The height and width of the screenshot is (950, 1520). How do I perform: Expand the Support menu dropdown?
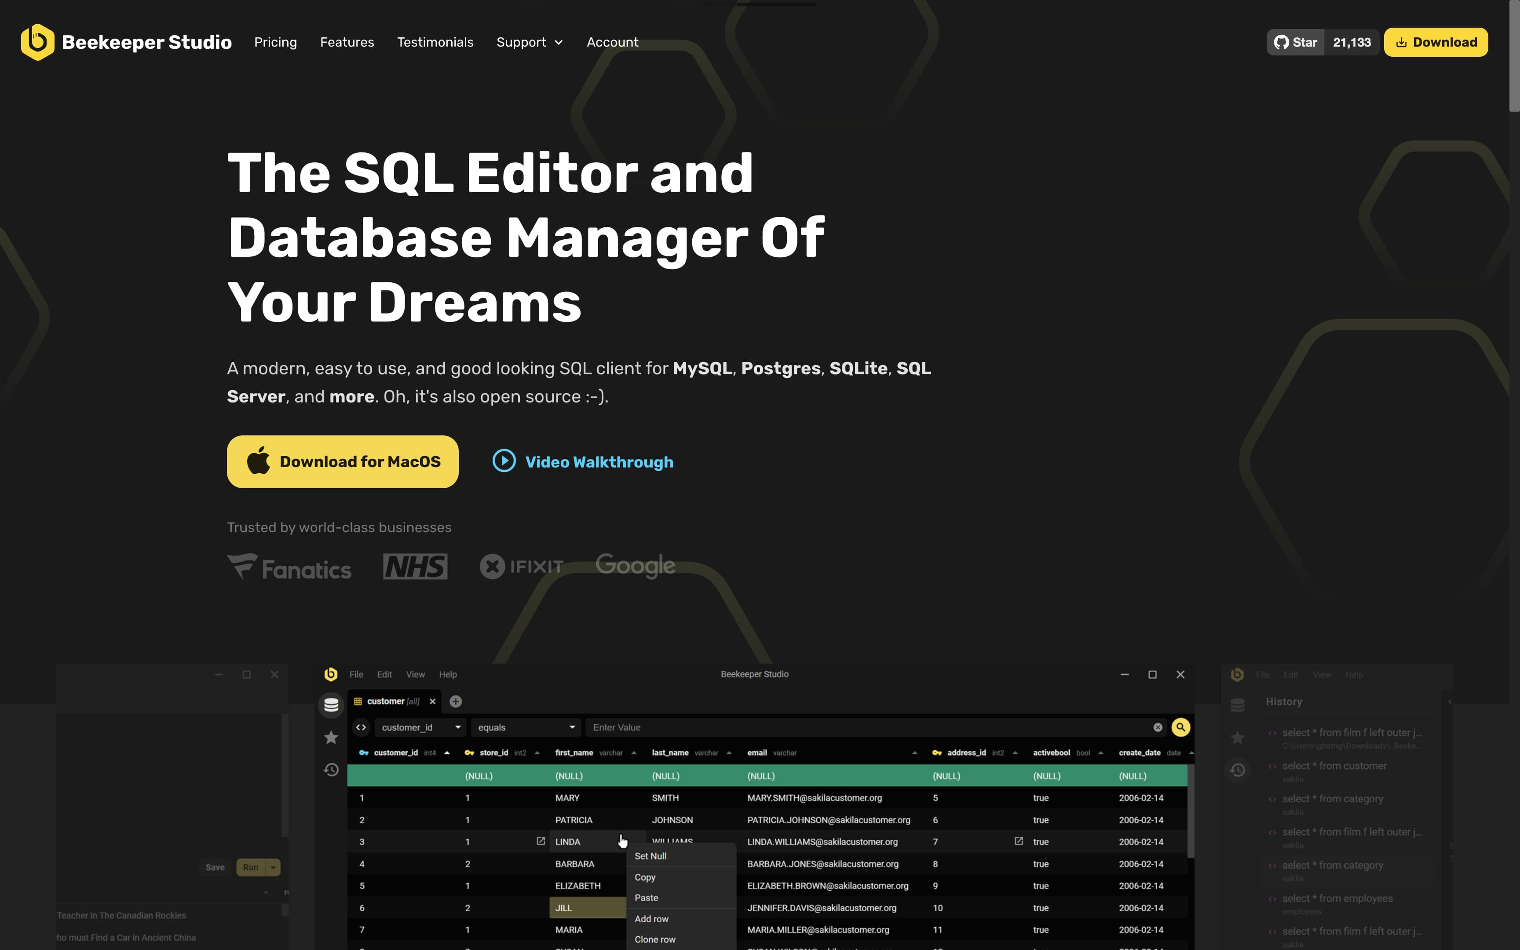point(530,42)
